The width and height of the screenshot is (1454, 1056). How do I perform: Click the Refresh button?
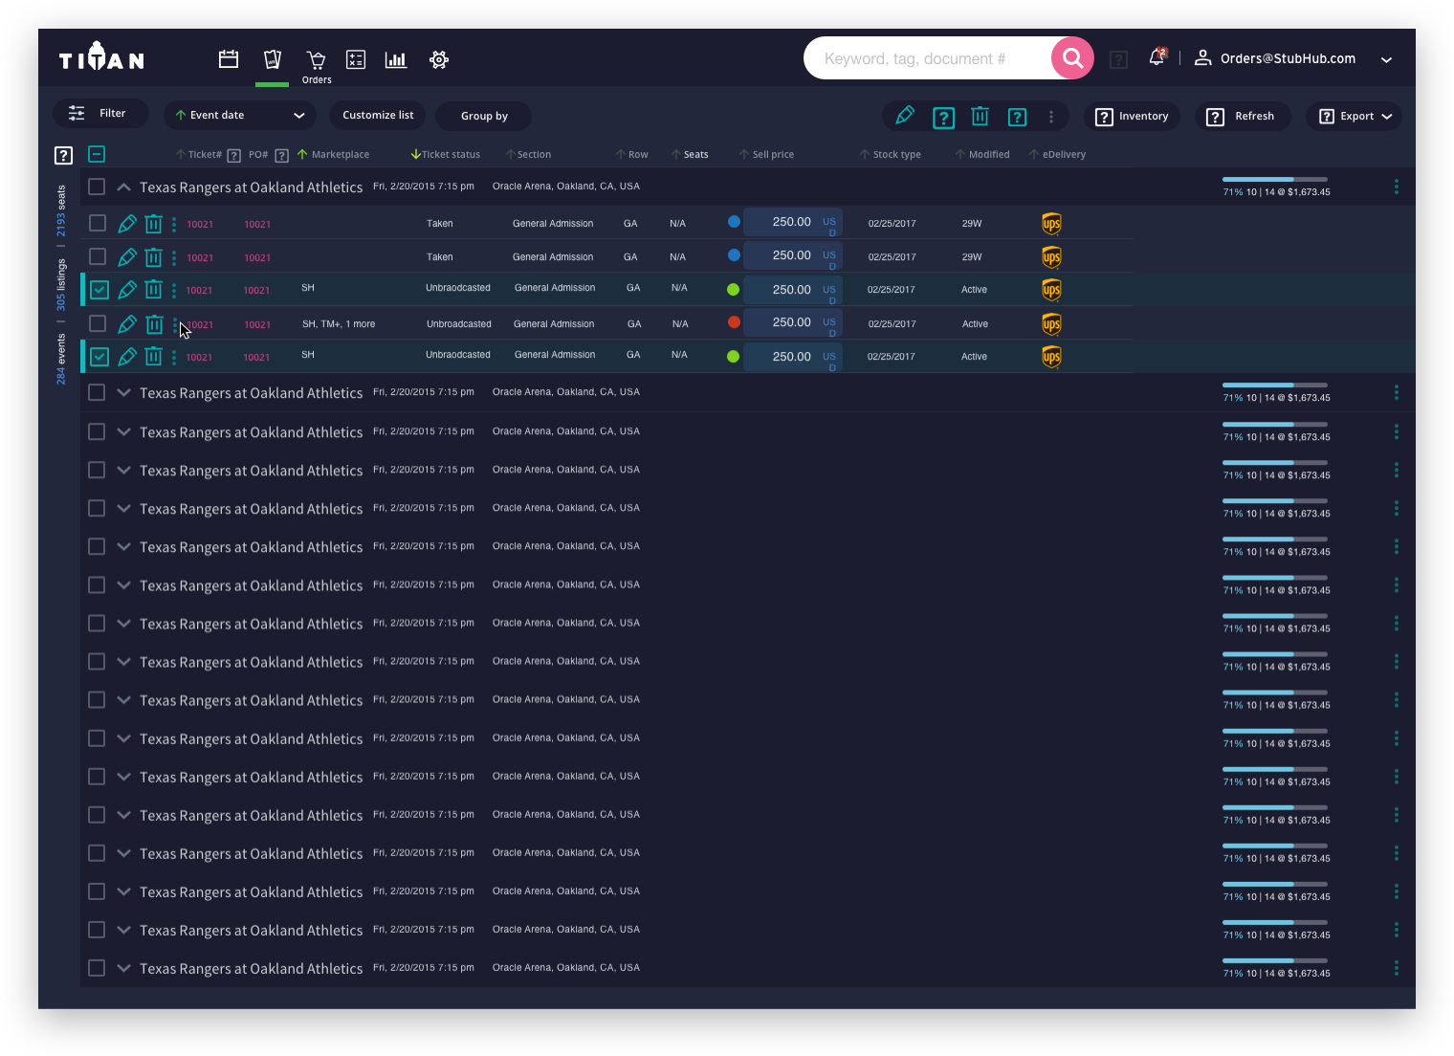pyautogui.click(x=1242, y=116)
